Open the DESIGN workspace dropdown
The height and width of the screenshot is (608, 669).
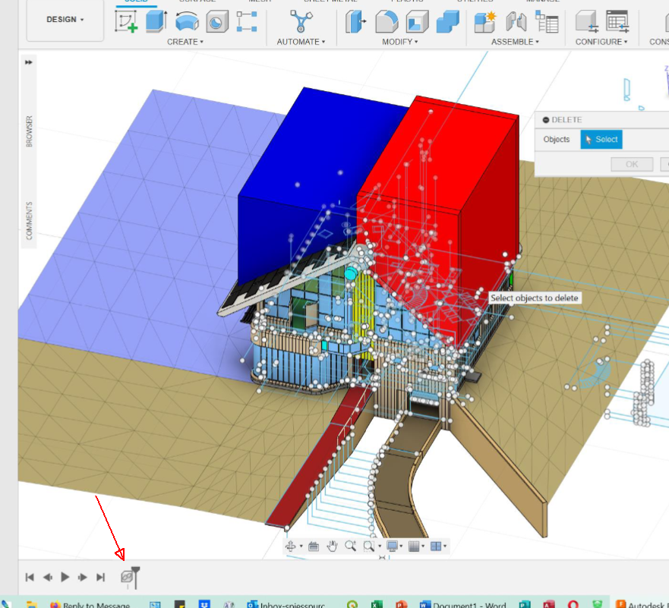pyautogui.click(x=64, y=20)
